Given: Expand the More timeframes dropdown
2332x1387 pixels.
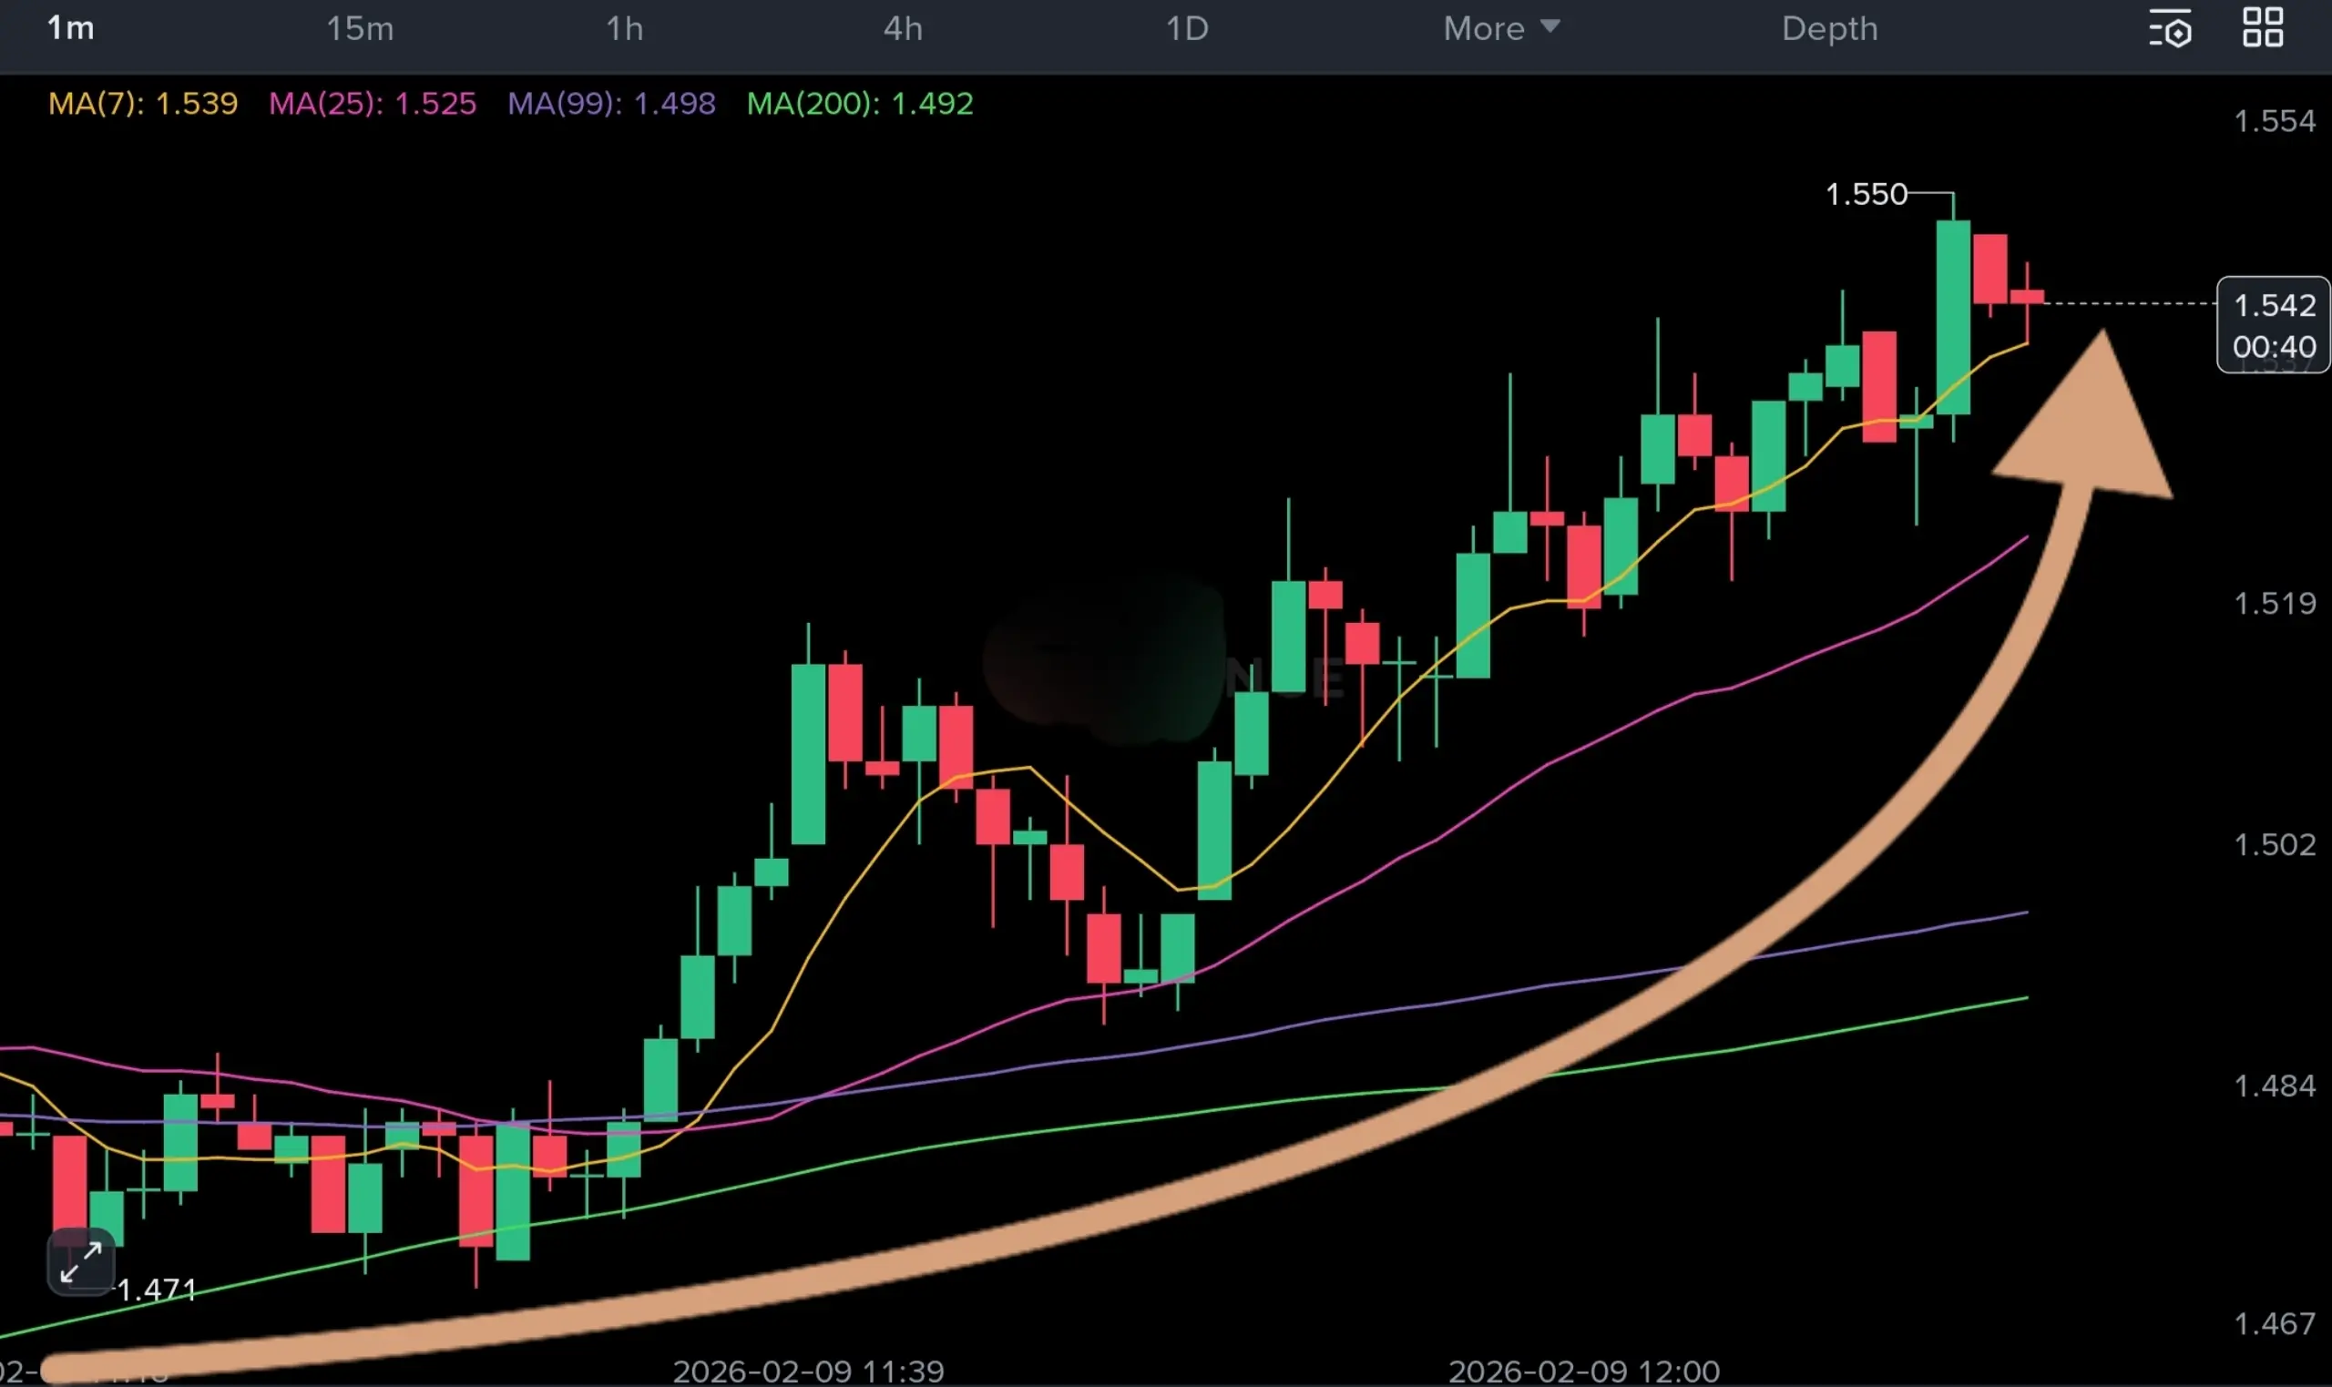Looking at the screenshot, I should [1484, 29].
